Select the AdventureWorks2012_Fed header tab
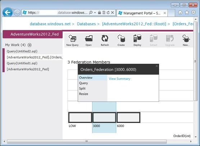The width and height of the screenshot is (200, 146). [33, 34]
